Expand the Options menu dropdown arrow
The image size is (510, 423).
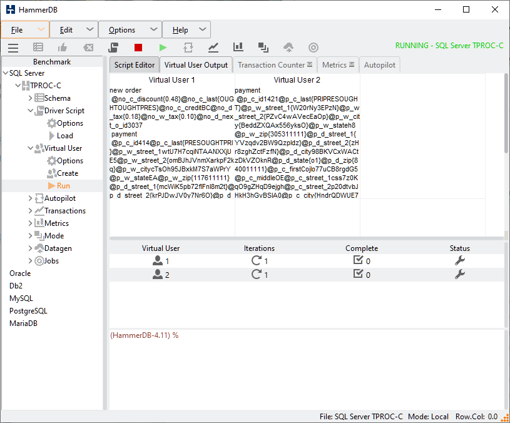click(x=154, y=29)
